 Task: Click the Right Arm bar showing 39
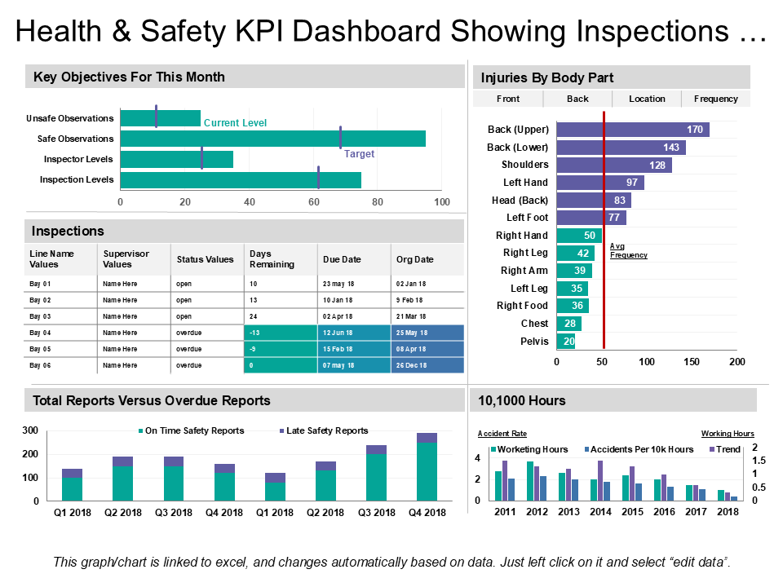(574, 271)
